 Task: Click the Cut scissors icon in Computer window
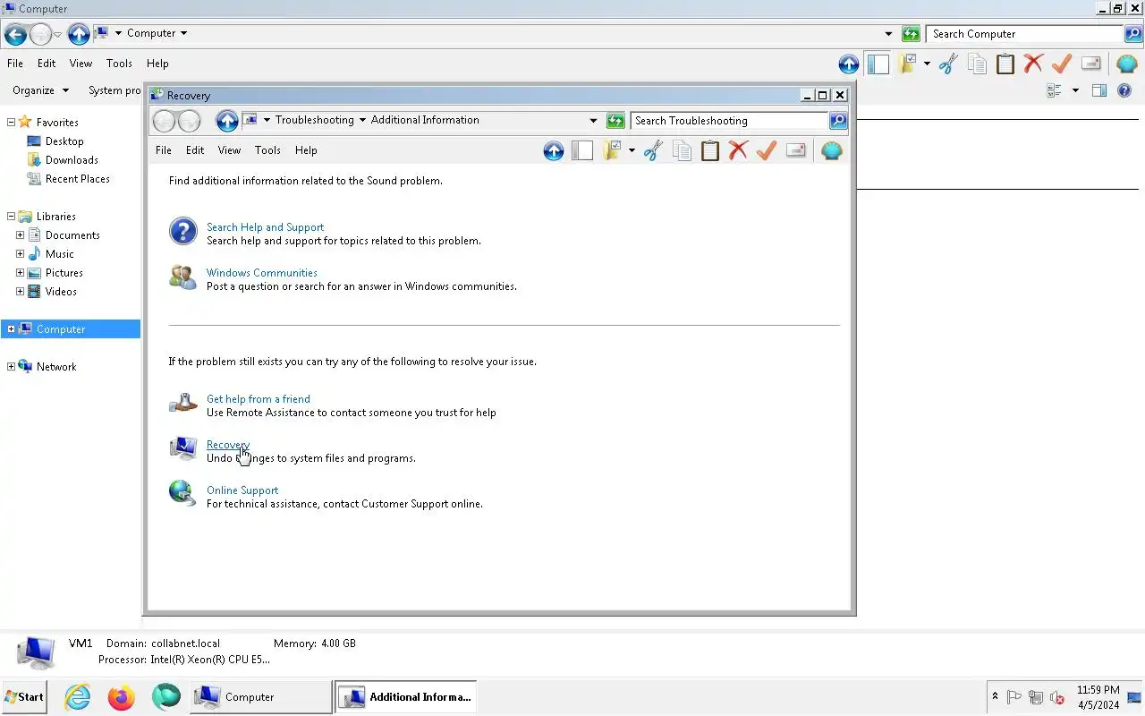[948, 64]
